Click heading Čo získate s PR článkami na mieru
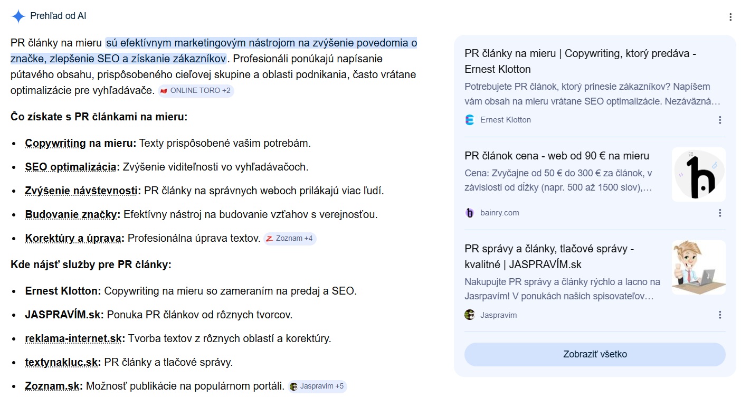 point(99,117)
